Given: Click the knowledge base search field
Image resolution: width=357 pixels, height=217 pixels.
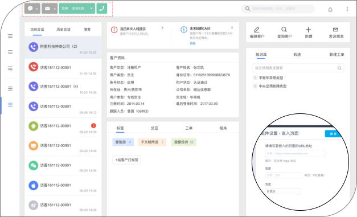Looking at the screenshot, I should pos(298,68).
